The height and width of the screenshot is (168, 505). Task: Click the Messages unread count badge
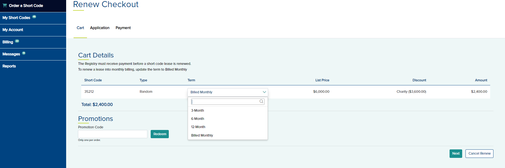(24, 53)
